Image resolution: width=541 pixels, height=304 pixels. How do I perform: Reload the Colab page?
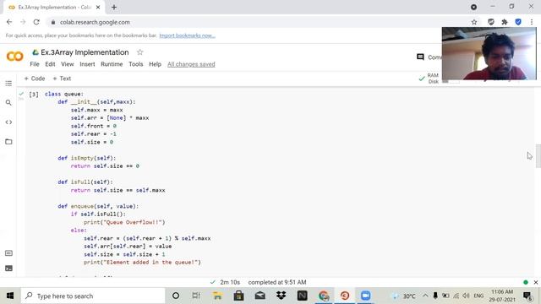coord(36,22)
